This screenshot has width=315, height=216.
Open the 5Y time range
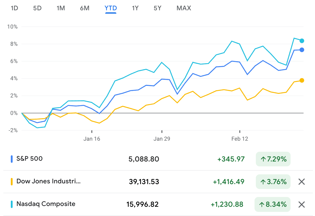tap(157, 8)
